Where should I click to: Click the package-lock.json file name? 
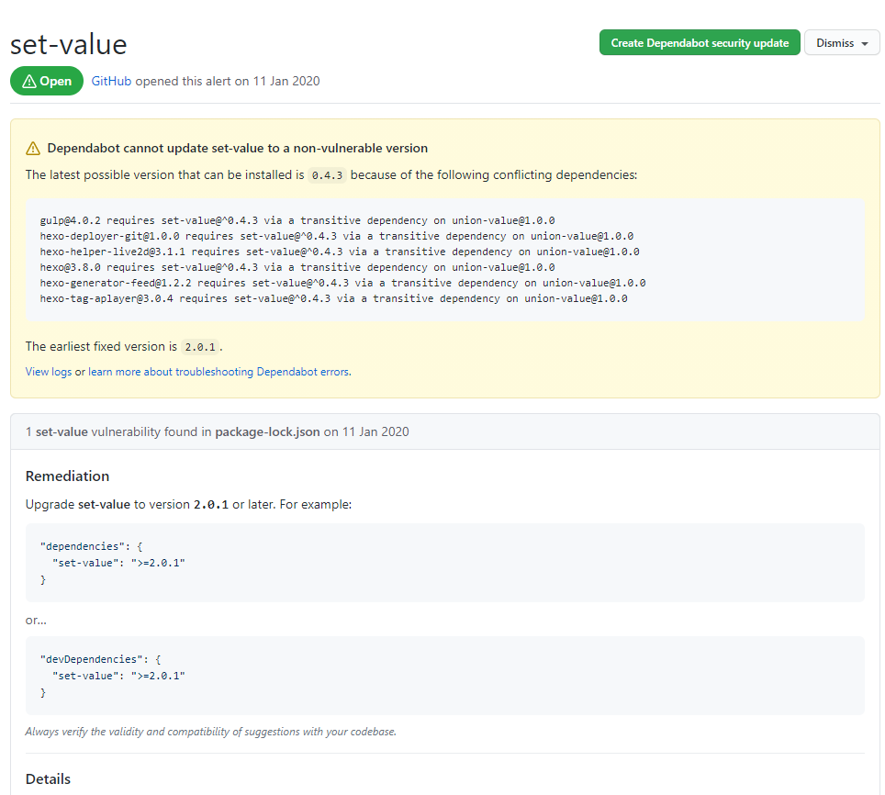point(267,432)
